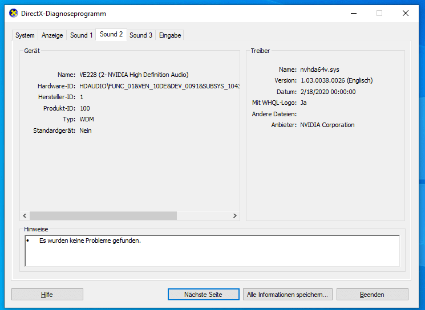Select the Sound 1 tab
This screenshot has height=310, width=425.
click(x=82, y=35)
